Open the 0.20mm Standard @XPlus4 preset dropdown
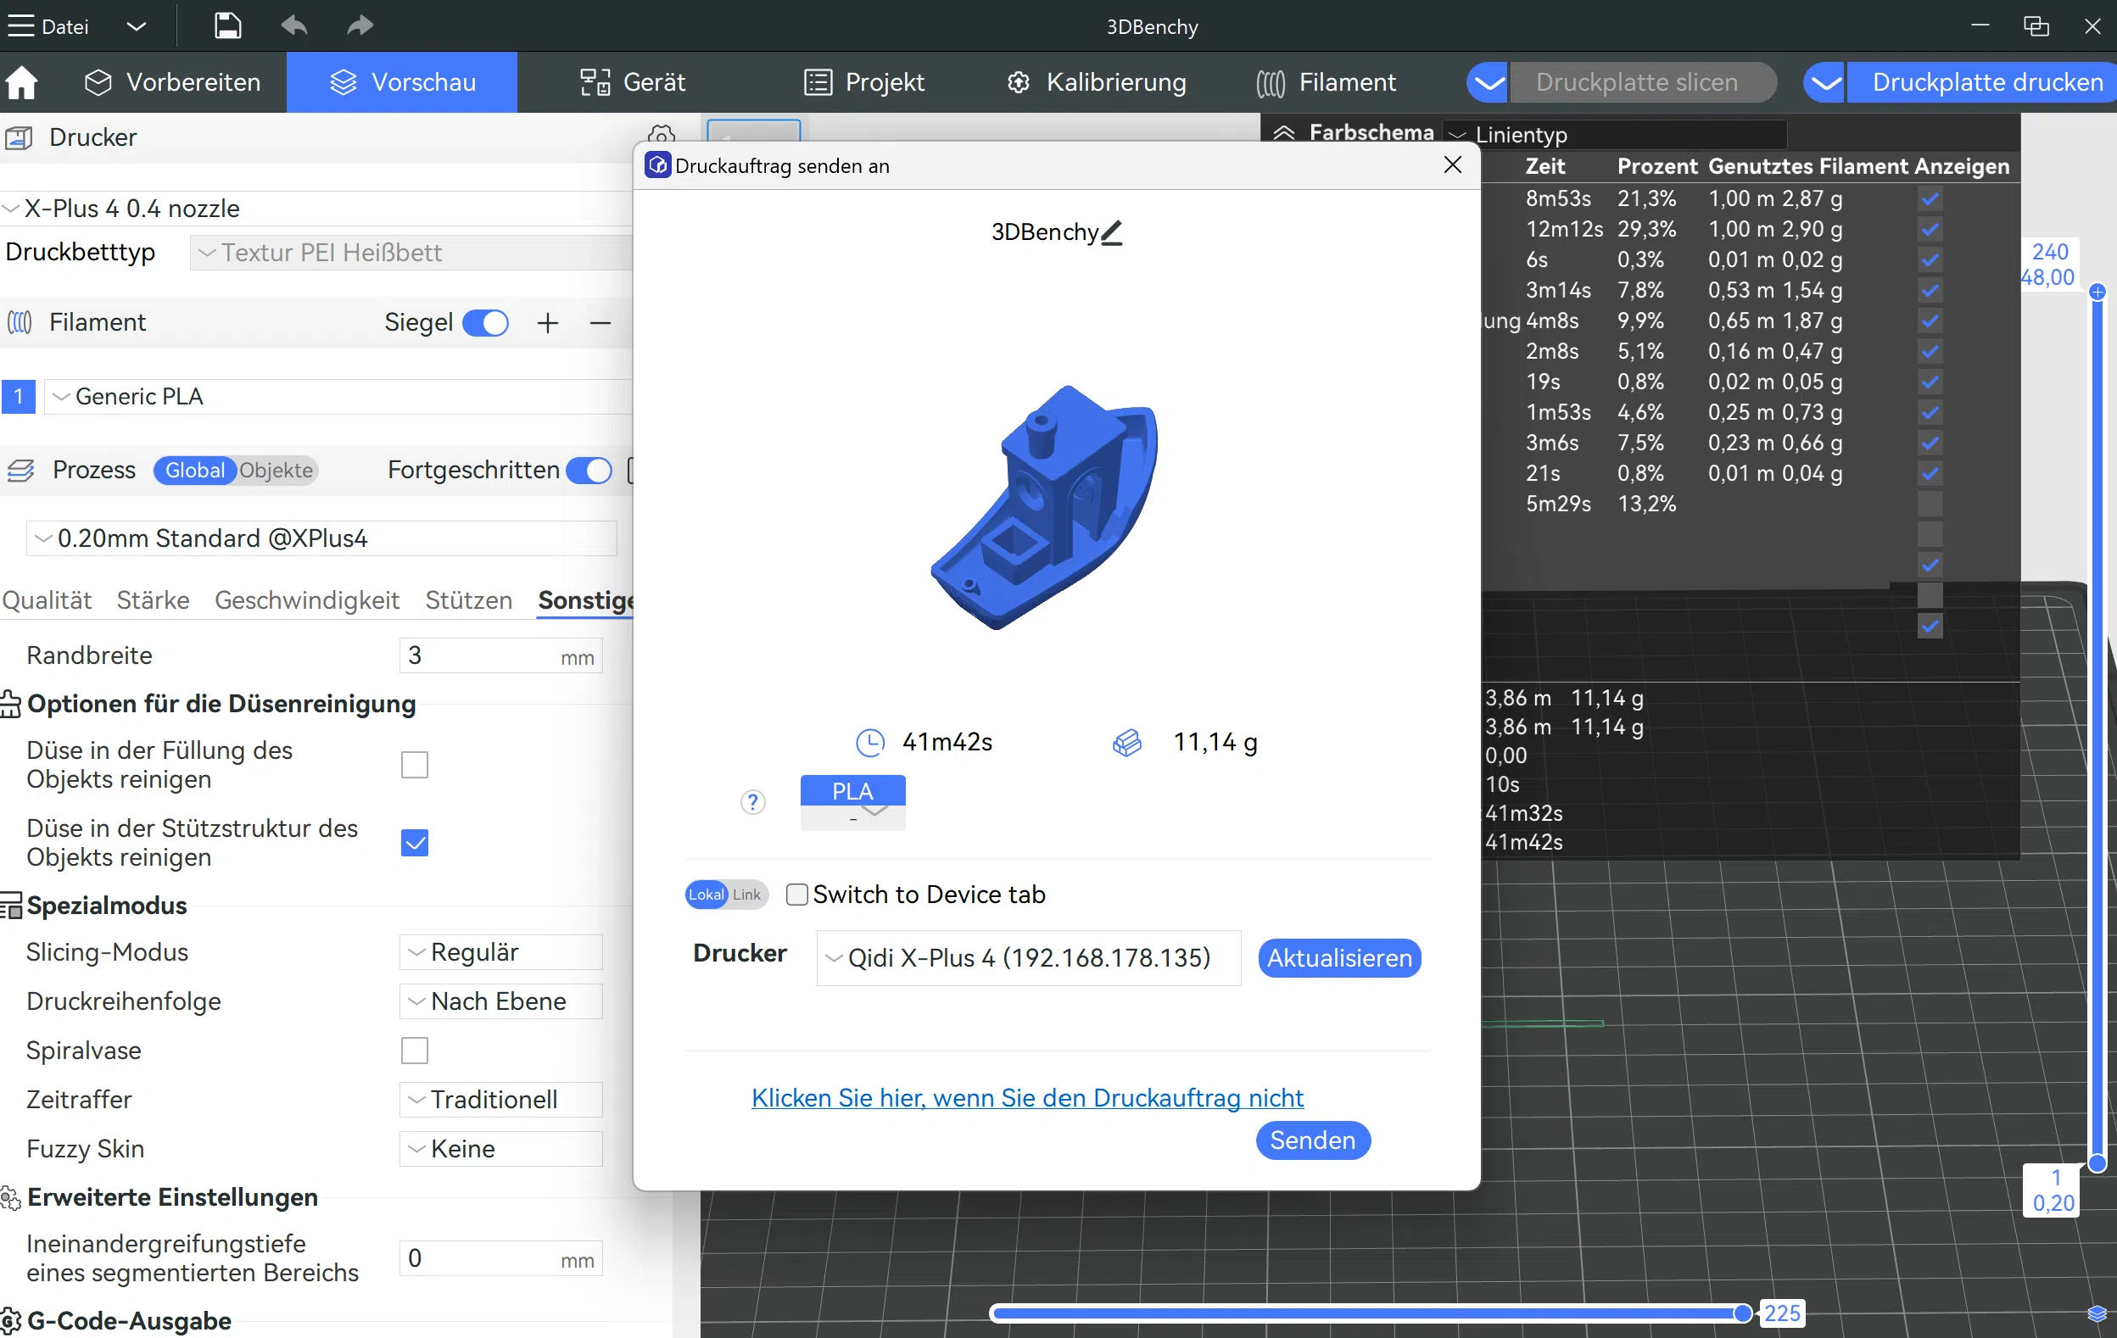Screen dimensions: 2117x1338 tap(321, 539)
